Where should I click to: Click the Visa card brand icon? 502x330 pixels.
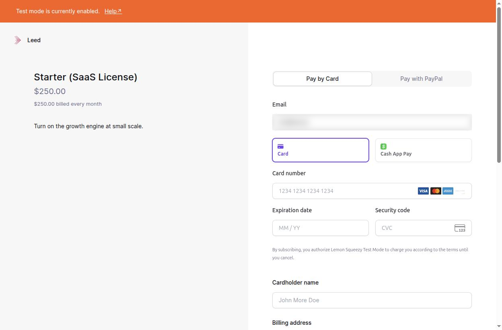click(x=423, y=191)
